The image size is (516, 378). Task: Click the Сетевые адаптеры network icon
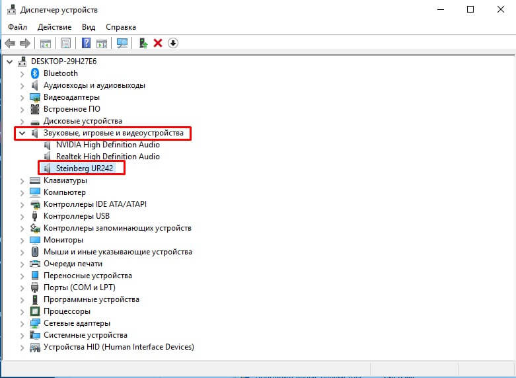point(35,323)
